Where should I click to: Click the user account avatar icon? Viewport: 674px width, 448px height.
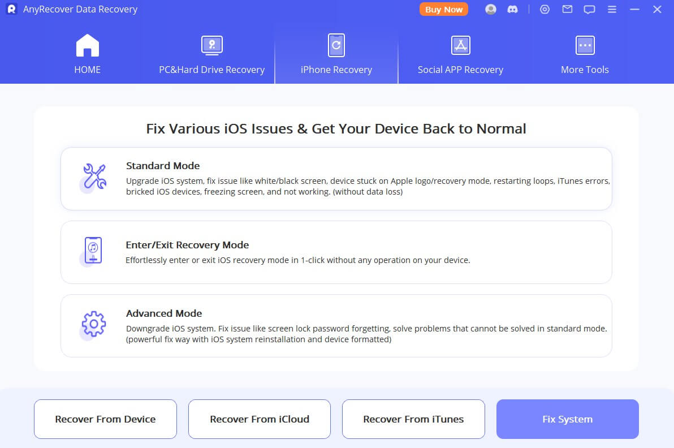[x=491, y=10]
